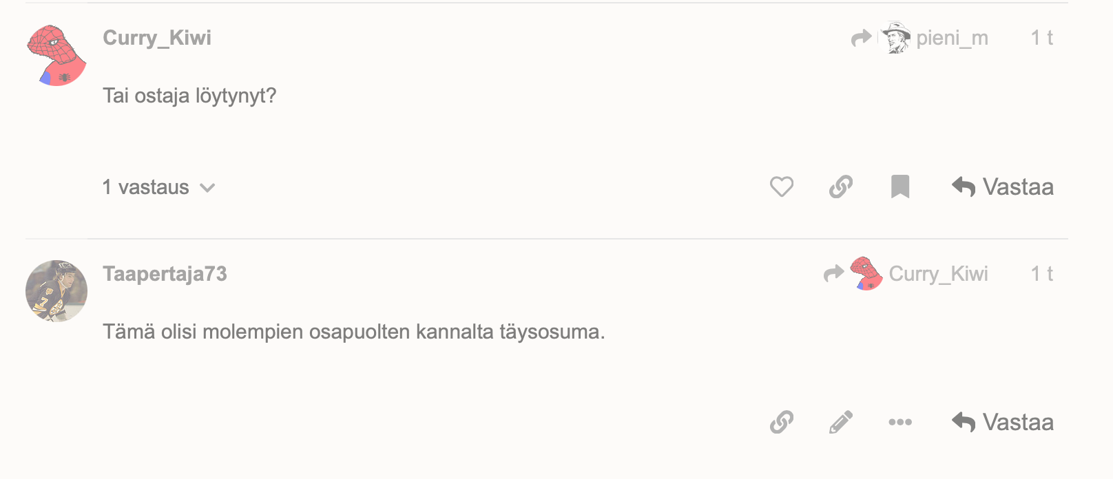Edit Taapertaja73's post with pencil icon
The width and height of the screenshot is (1113, 479).
point(841,422)
